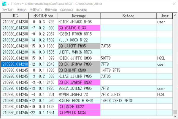Jump to end with 最後へ(B)

[x=51, y=10]
